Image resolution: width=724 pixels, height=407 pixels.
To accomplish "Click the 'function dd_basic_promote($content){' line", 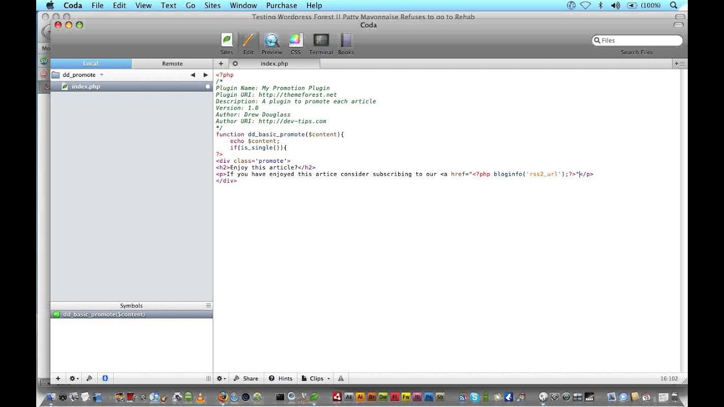I will point(280,135).
